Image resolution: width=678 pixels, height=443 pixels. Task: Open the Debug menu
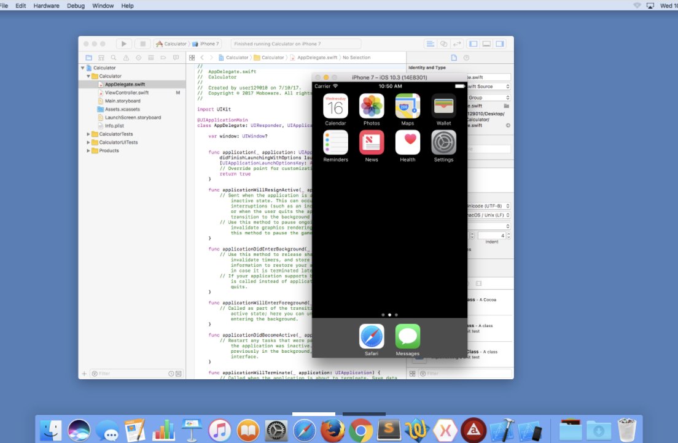coord(76,6)
